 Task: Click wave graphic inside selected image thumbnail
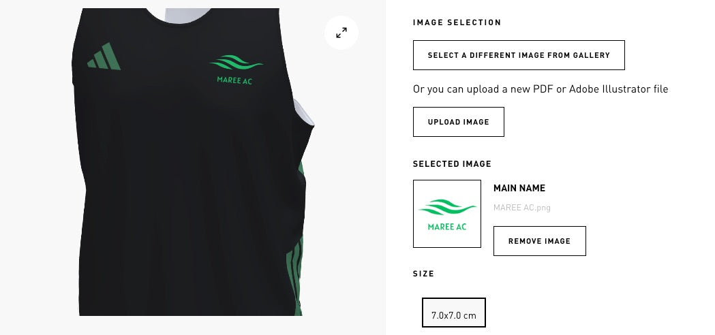(x=447, y=207)
